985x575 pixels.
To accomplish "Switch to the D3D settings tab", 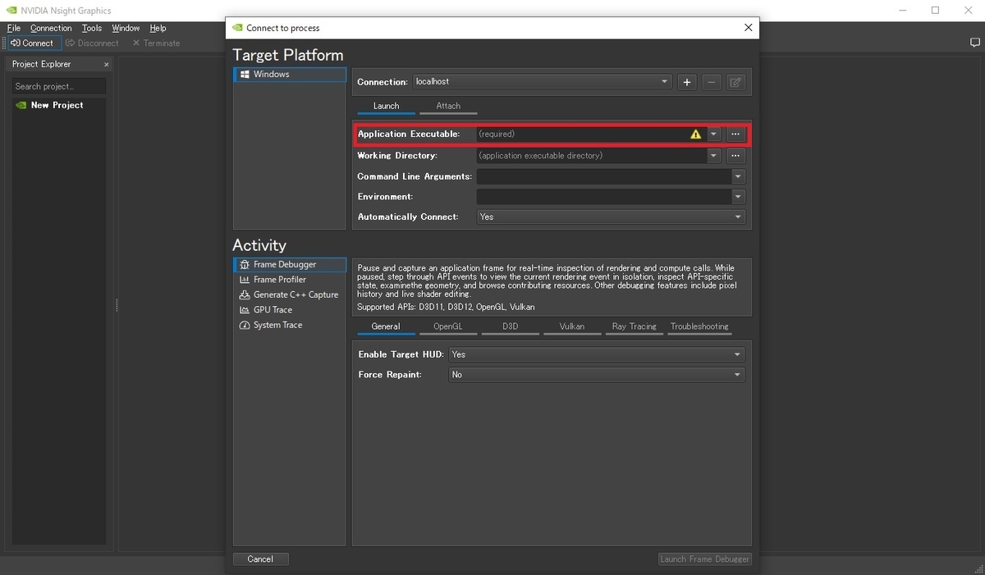I will (x=511, y=326).
